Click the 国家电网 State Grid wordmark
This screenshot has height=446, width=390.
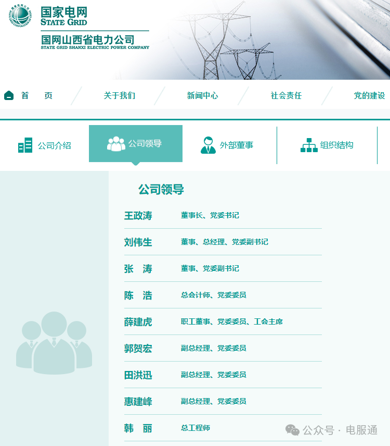64,16
